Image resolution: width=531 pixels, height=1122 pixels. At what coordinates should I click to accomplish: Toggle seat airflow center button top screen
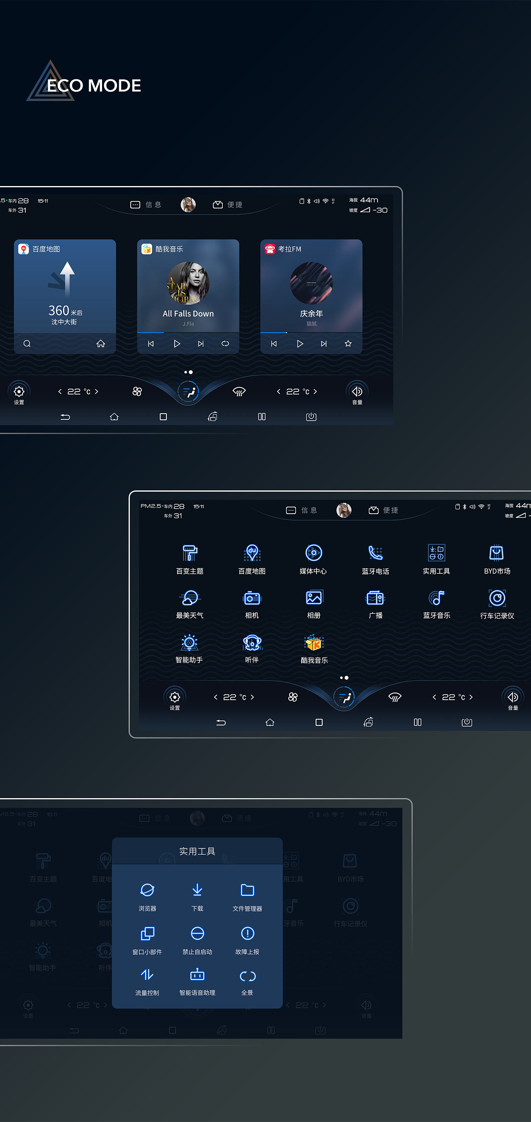coord(188,392)
